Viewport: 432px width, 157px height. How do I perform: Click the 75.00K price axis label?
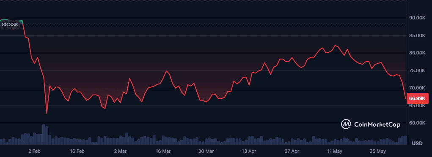pos(417,70)
